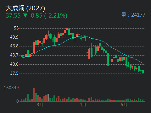
Task: Click the gray volume bar in March
Action: (x=48, y=98)
